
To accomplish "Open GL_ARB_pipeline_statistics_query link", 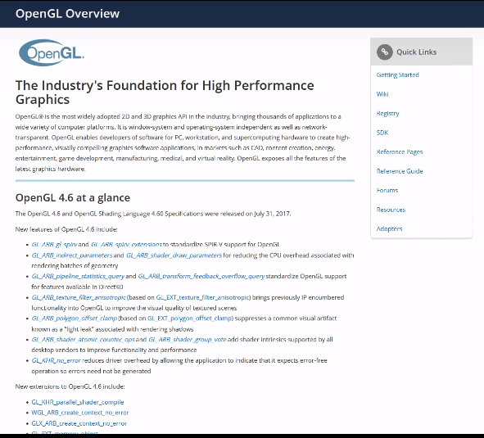I will coord(78,276).
